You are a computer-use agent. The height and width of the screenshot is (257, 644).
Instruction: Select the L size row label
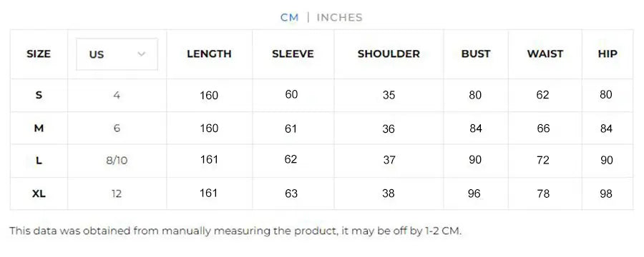[x=39, y=161]
